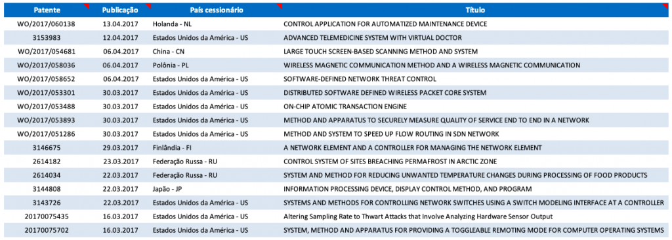Click the country cell in the 3153983 row
Image resolution: width=672 pixels, height=240 pixels.
pos(201,37)
